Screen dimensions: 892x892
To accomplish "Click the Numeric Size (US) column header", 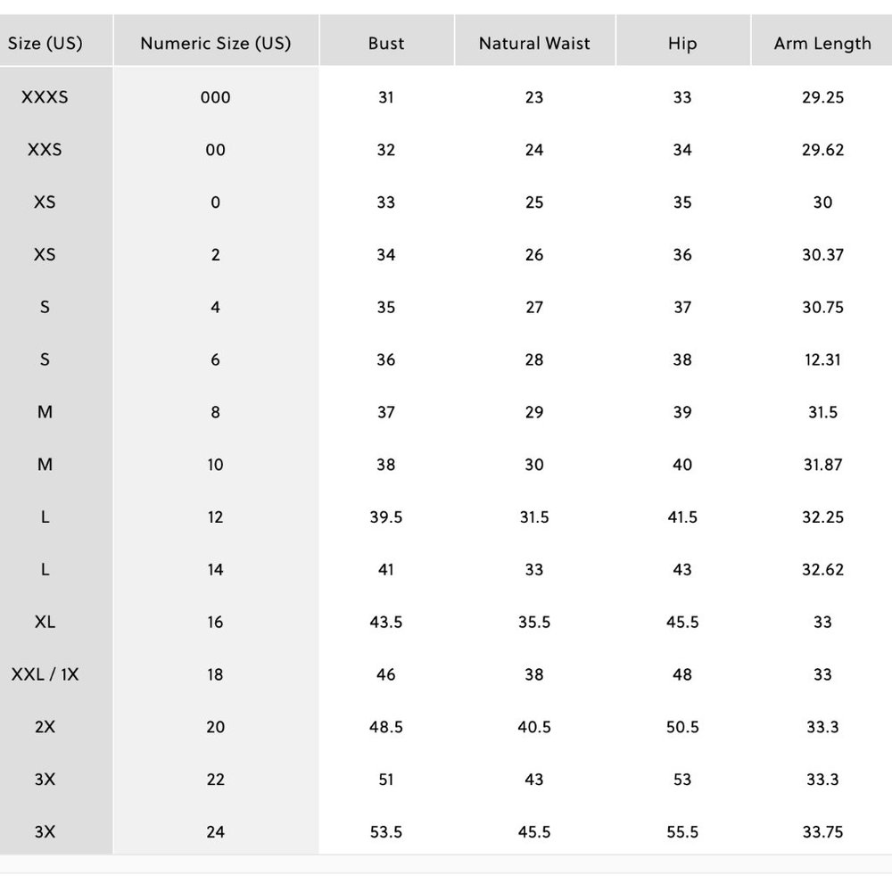I will 216,43.
